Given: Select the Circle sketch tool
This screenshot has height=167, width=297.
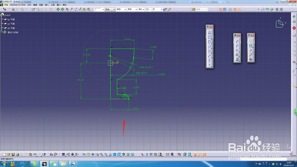Looking at the screenshot, I should tap(209, 42).
